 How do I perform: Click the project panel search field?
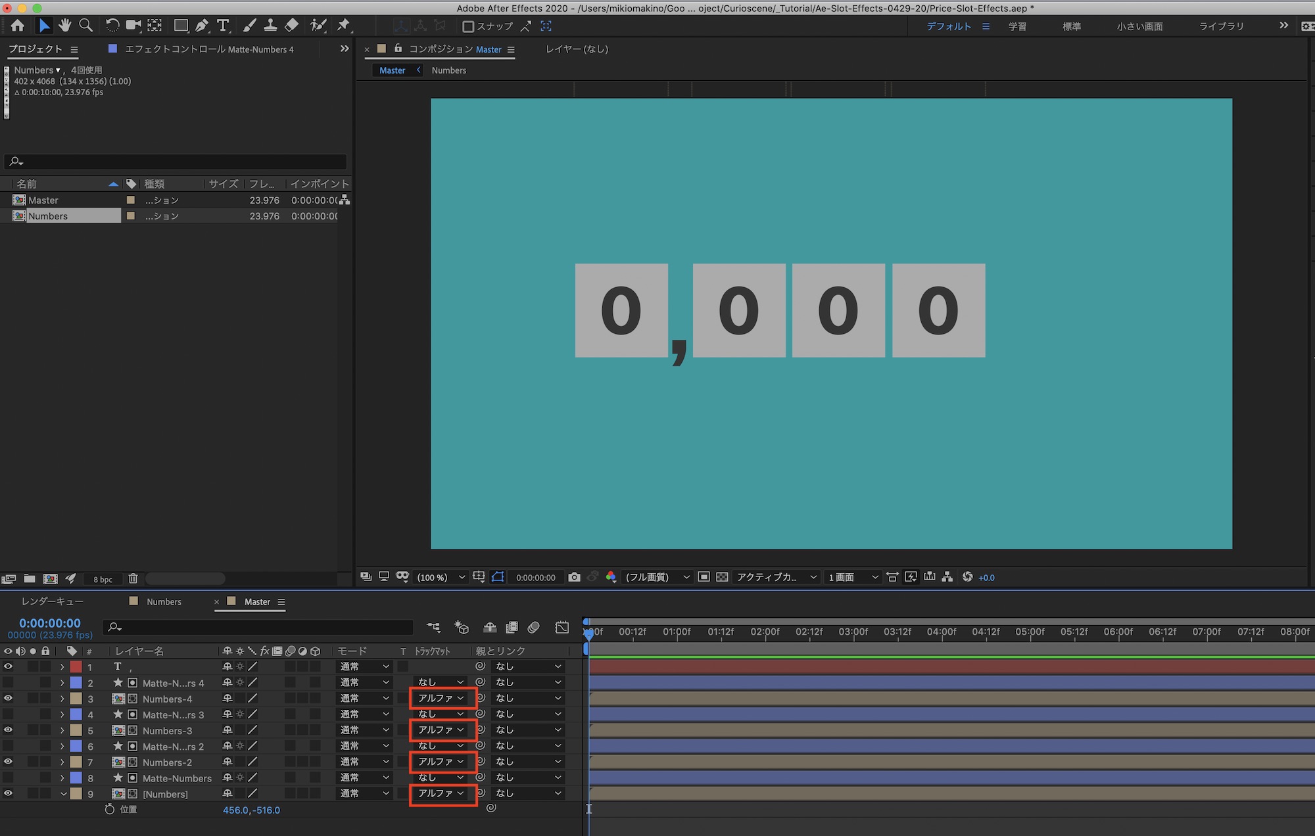[x=178, y=162]
